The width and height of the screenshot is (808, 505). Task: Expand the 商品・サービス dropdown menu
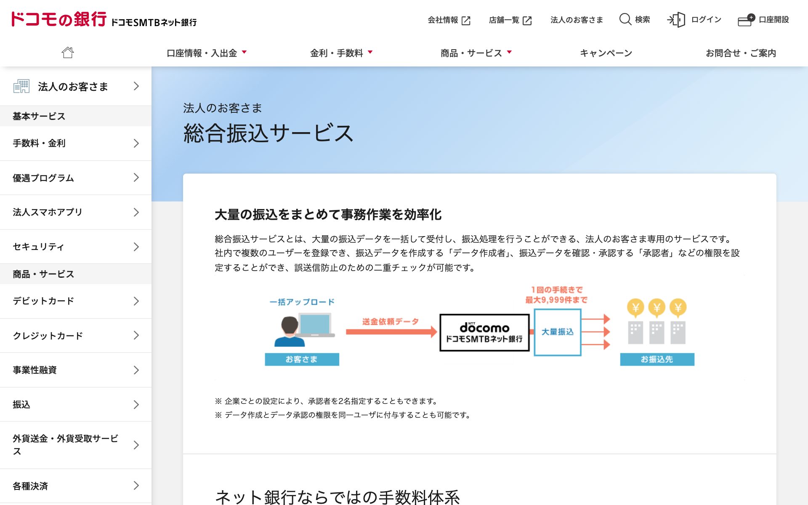coord(476,53)
